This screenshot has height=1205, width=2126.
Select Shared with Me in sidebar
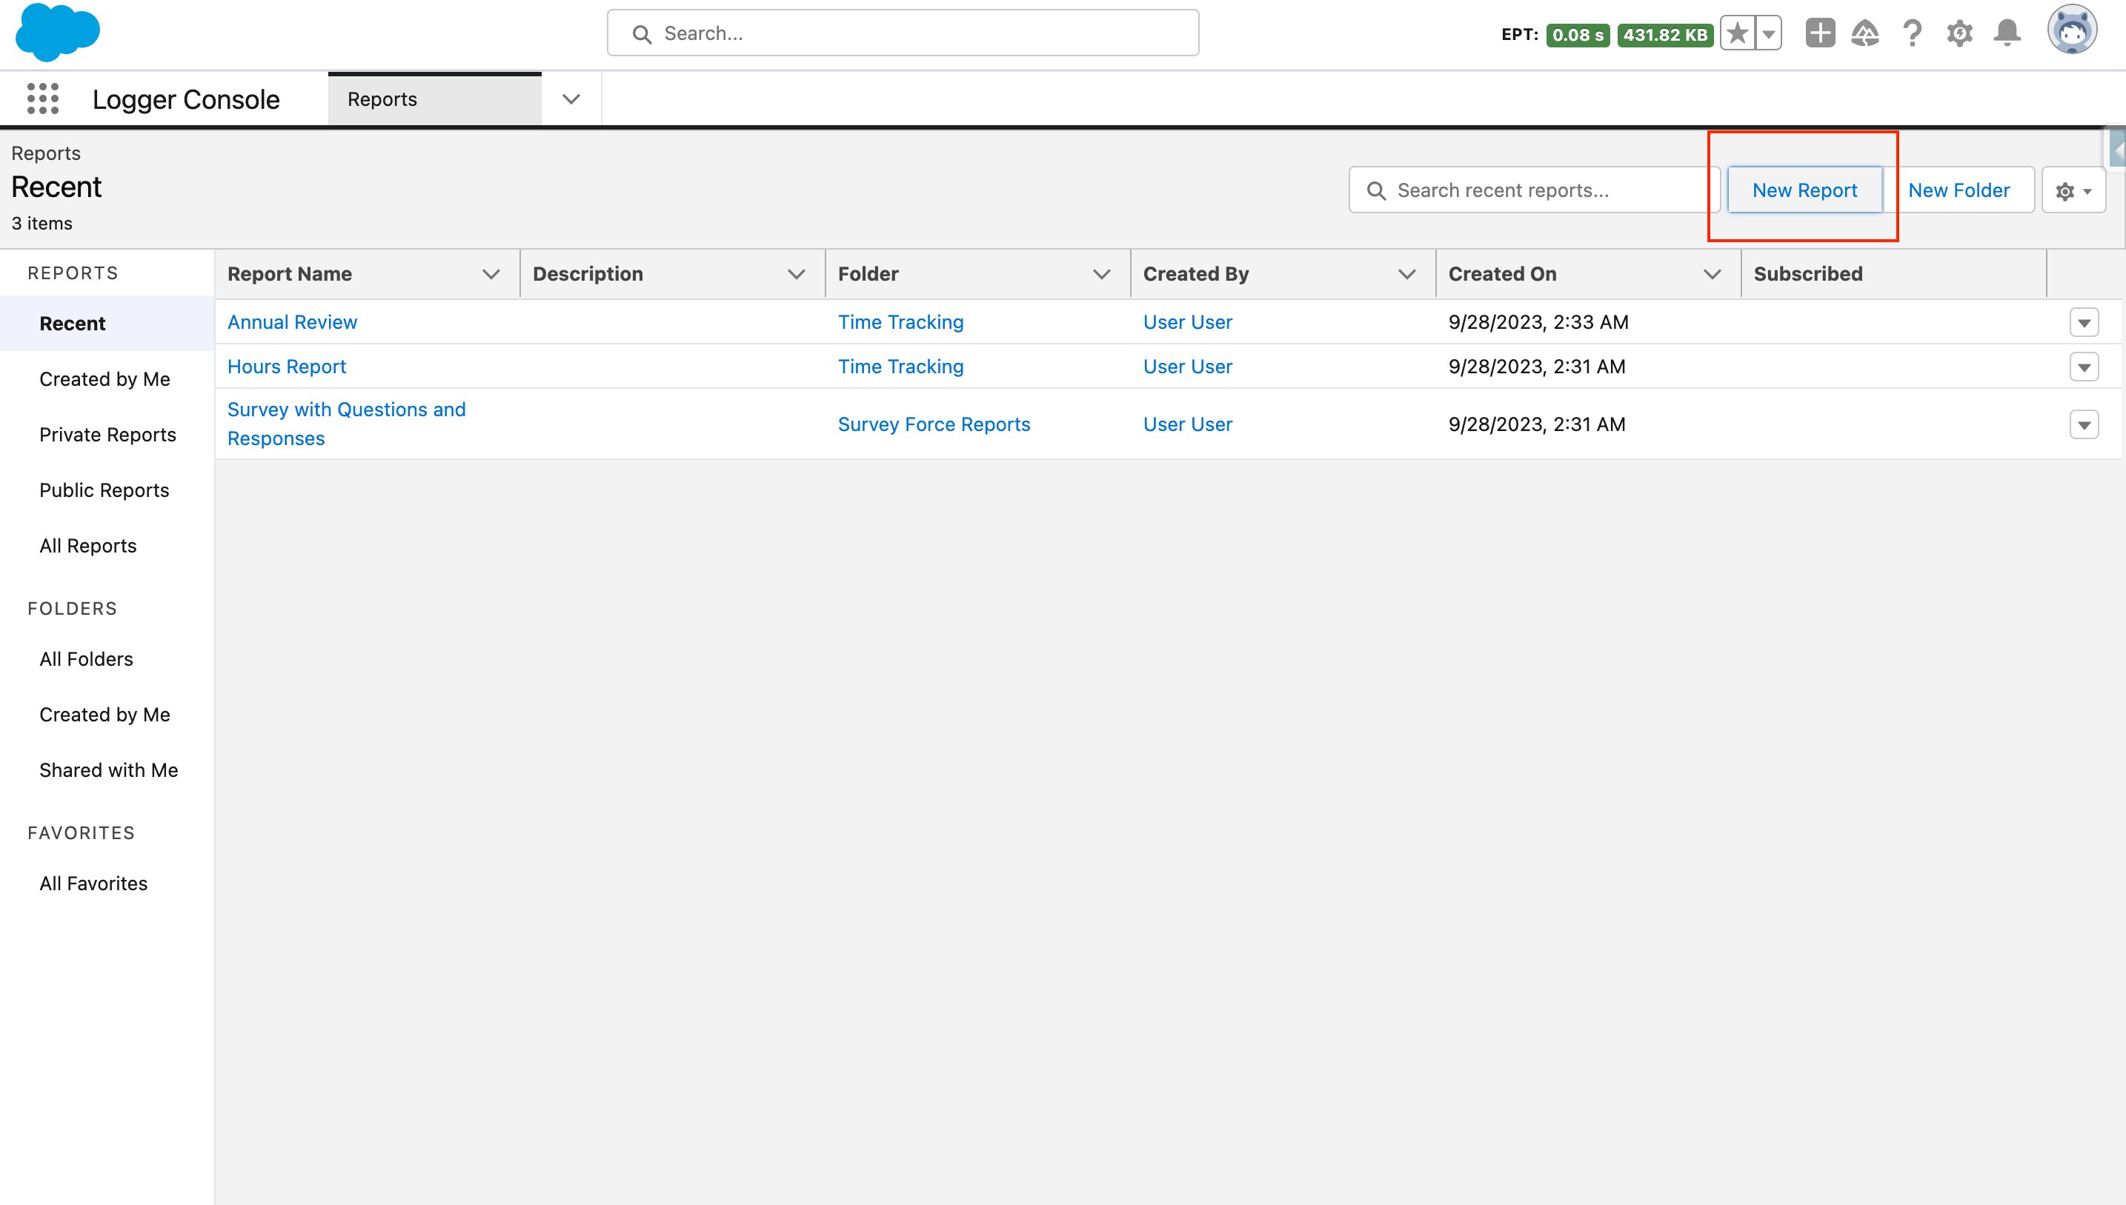tap(108, 770)
